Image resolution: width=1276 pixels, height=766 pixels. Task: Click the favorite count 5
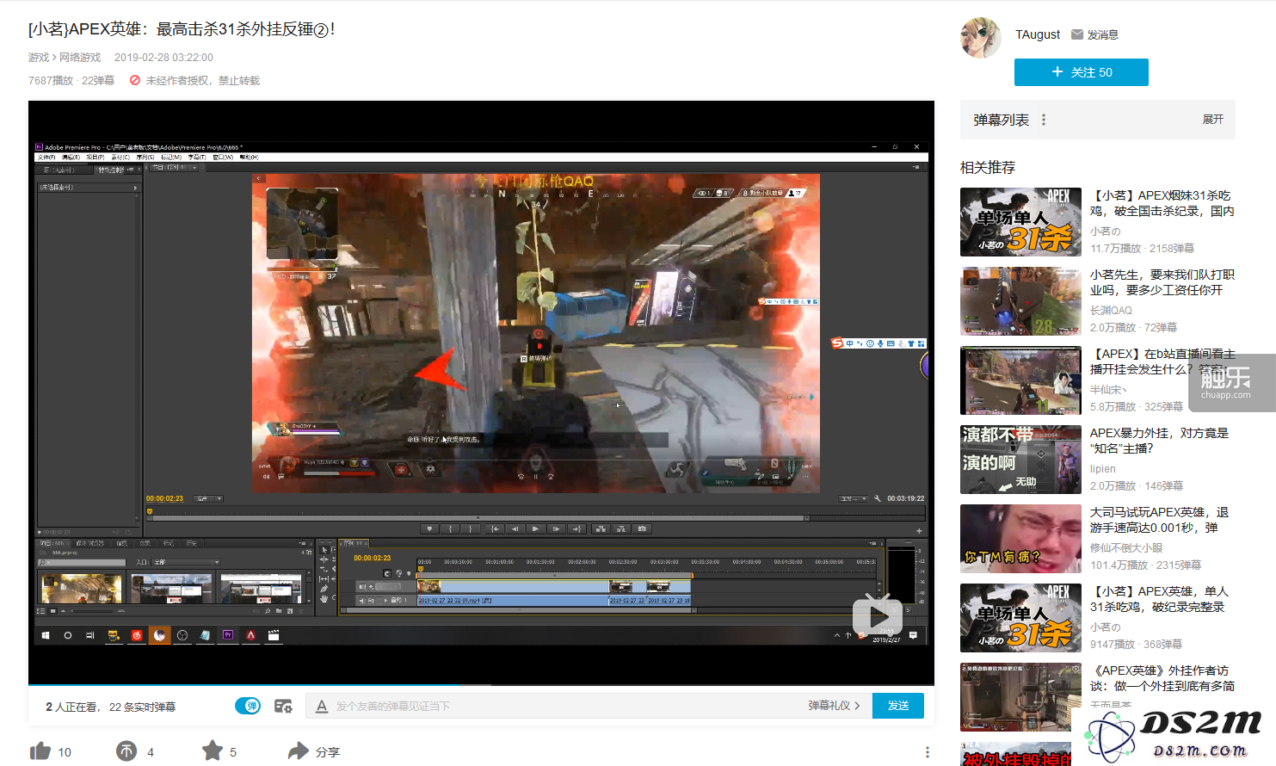(233, 752)
